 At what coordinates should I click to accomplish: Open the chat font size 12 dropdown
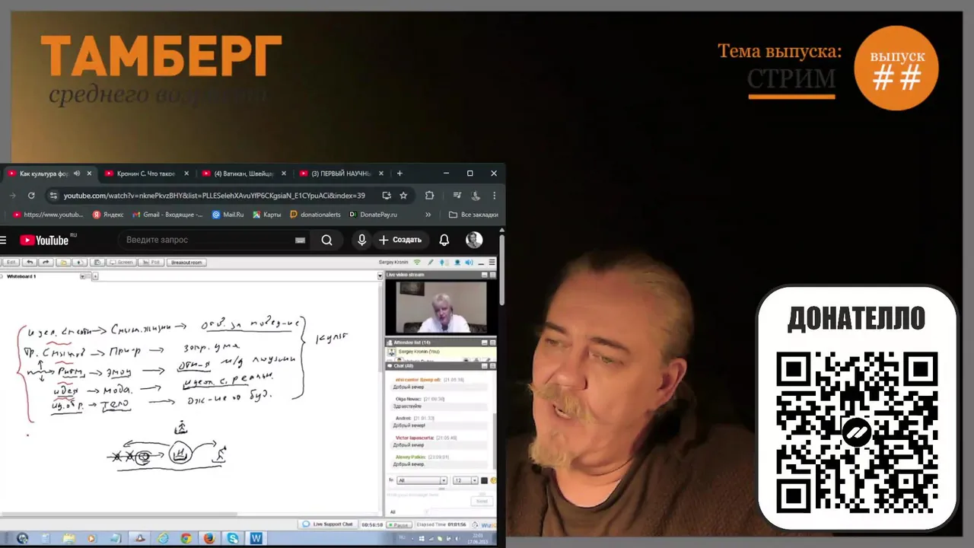point(465,480)
